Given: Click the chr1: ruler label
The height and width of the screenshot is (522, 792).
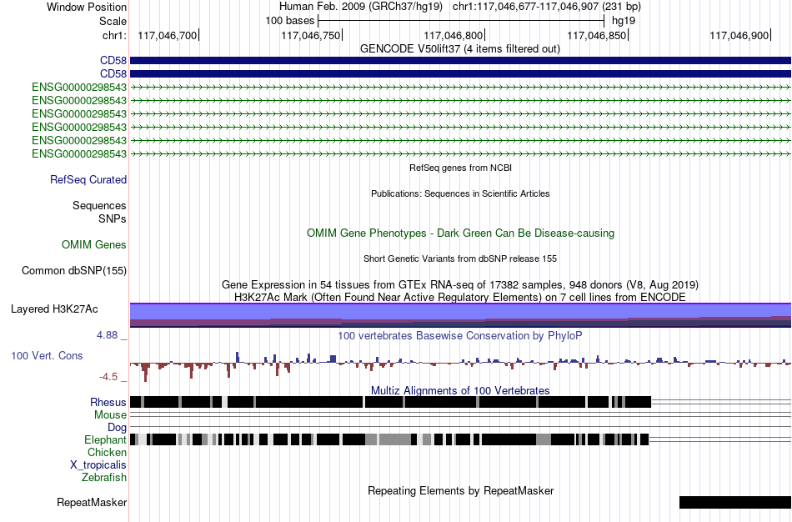Looking at the screenshot, I should pos(114,35).
